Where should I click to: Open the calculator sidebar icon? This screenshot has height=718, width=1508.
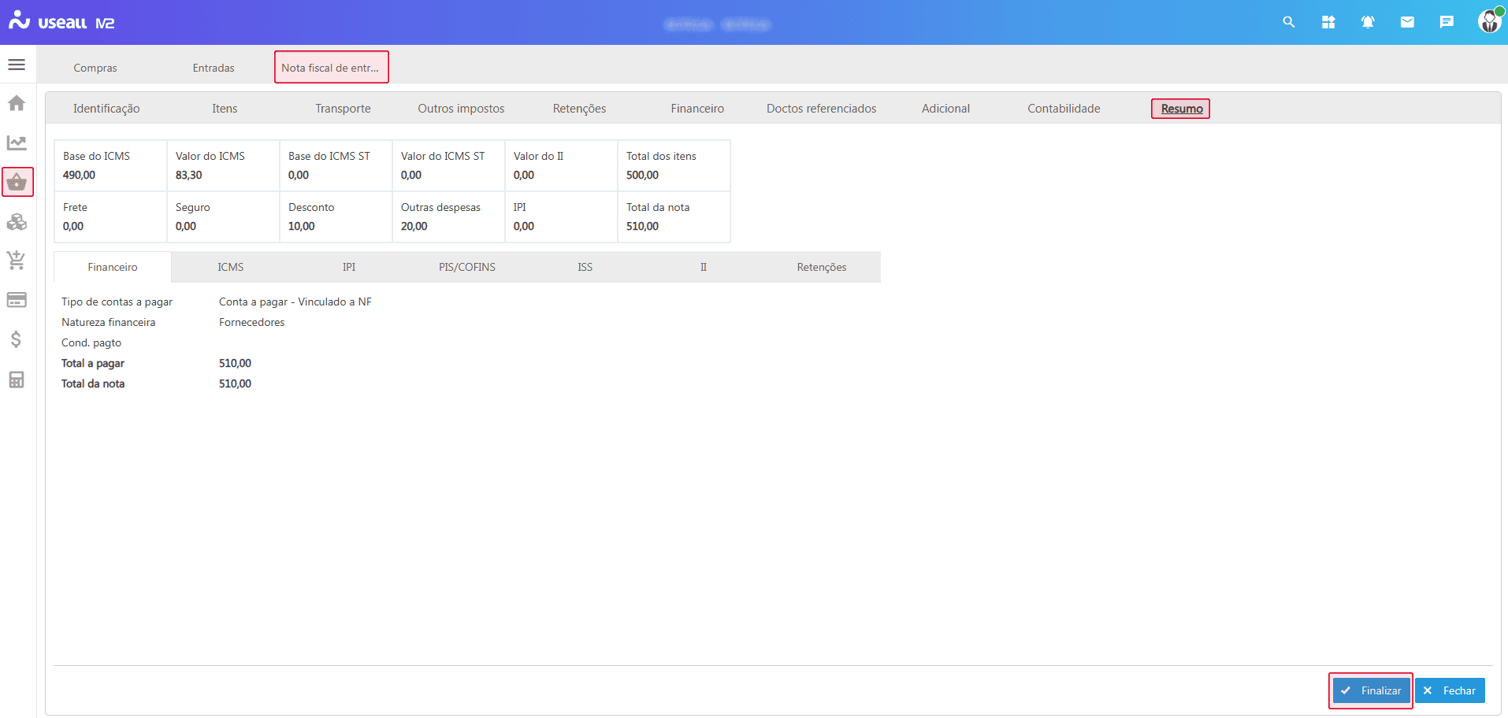click(x=17, y=379)
